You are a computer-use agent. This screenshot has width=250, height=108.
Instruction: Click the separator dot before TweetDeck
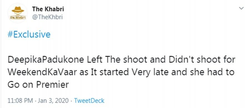[71, 101]
